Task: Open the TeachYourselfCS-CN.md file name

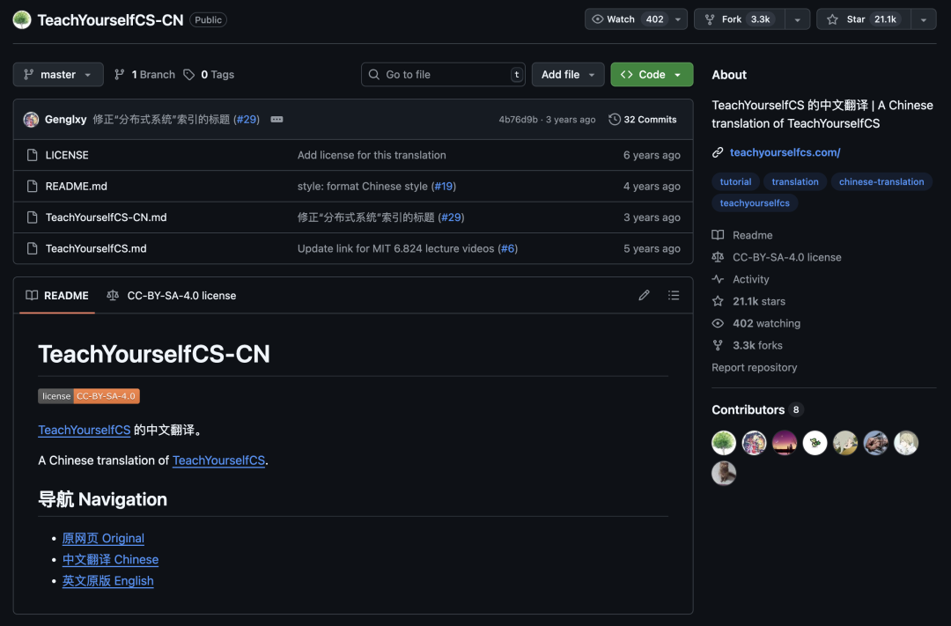Action: 107,217
